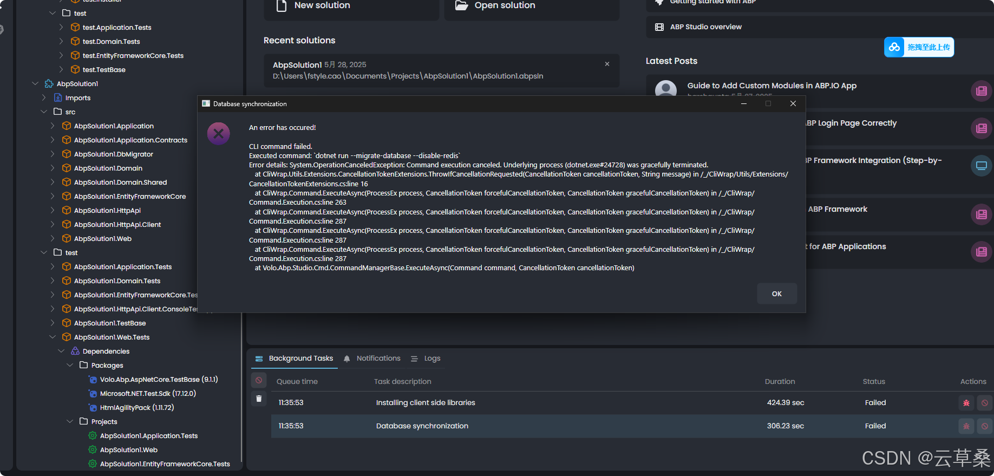Collapse the AbpSolution1 root node
This screenshot has height=476, width=994.
click(x=35, y=83)
